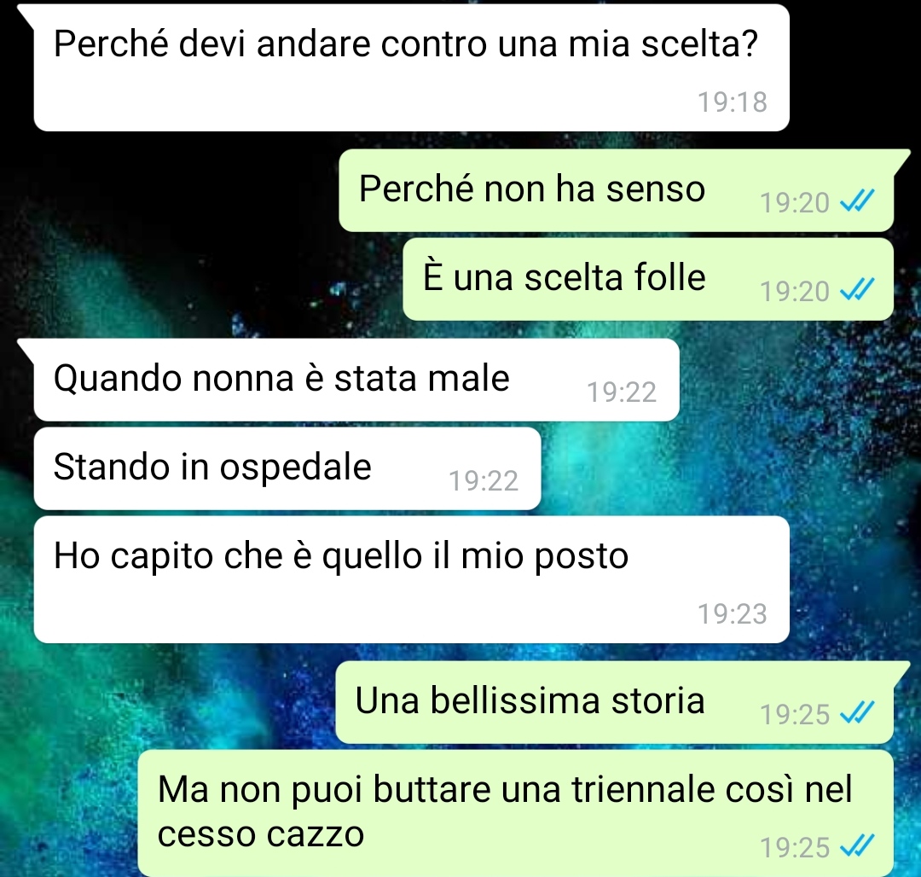
Task: Tap the 19:22 timestamp next to 'Stando in ospedale'
Action: pos(484,481)
